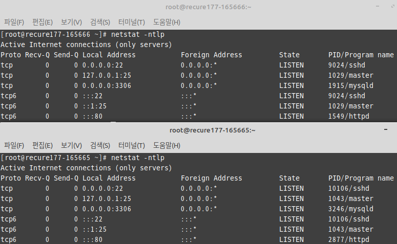The height and width of the screenshot is (244, 397).
Task: Click the Foreign Address header in 165666 terminal
Action: pos(212,55)
